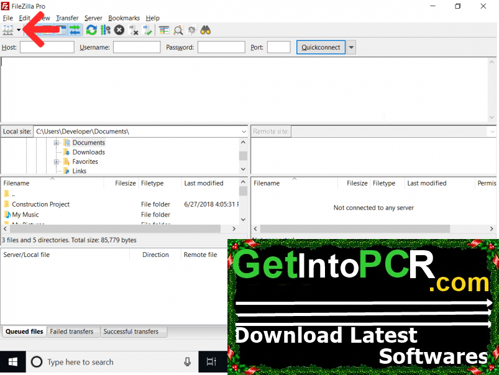The height and width of the screenshot is (375, 499).
Task: Focus the Port input field
Action: coord(279,47)
